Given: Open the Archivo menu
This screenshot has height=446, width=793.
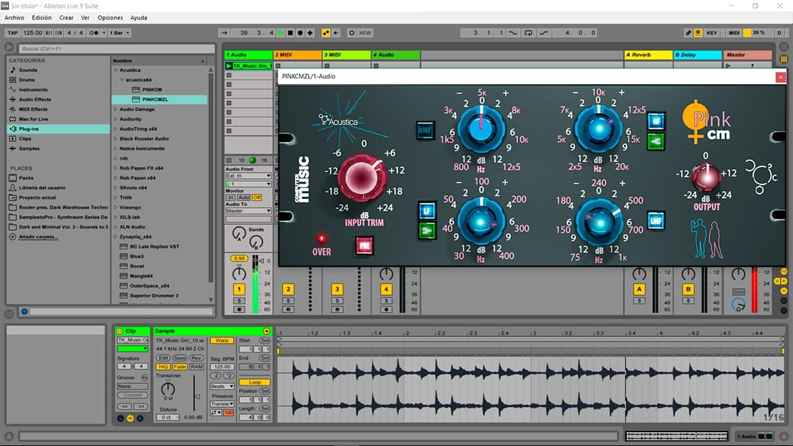Looking at the screenshot, I should click(15, 18).
